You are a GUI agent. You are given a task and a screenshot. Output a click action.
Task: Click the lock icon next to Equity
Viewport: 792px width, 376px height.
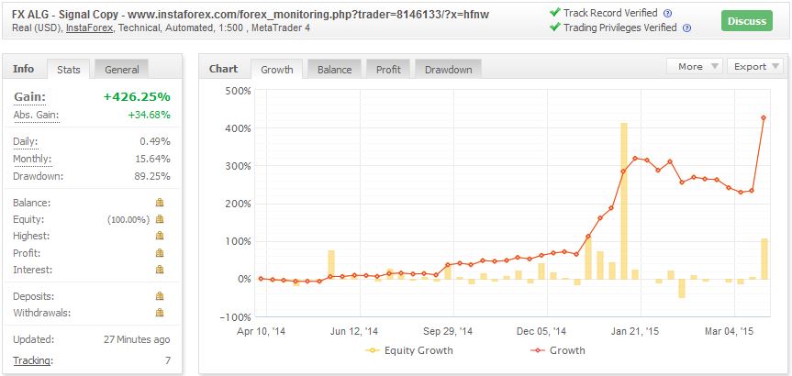(x=160, y=219)
